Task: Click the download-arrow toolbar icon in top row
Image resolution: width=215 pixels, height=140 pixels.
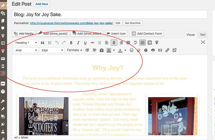Action: tap(157, 43)
